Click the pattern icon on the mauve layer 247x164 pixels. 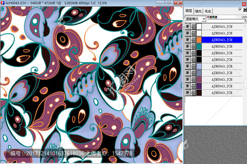pos(193,79)
